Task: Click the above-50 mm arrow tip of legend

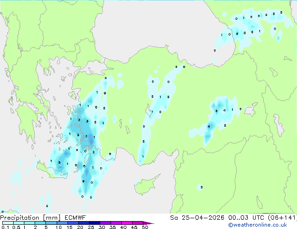Action: [x=148, y=223]
